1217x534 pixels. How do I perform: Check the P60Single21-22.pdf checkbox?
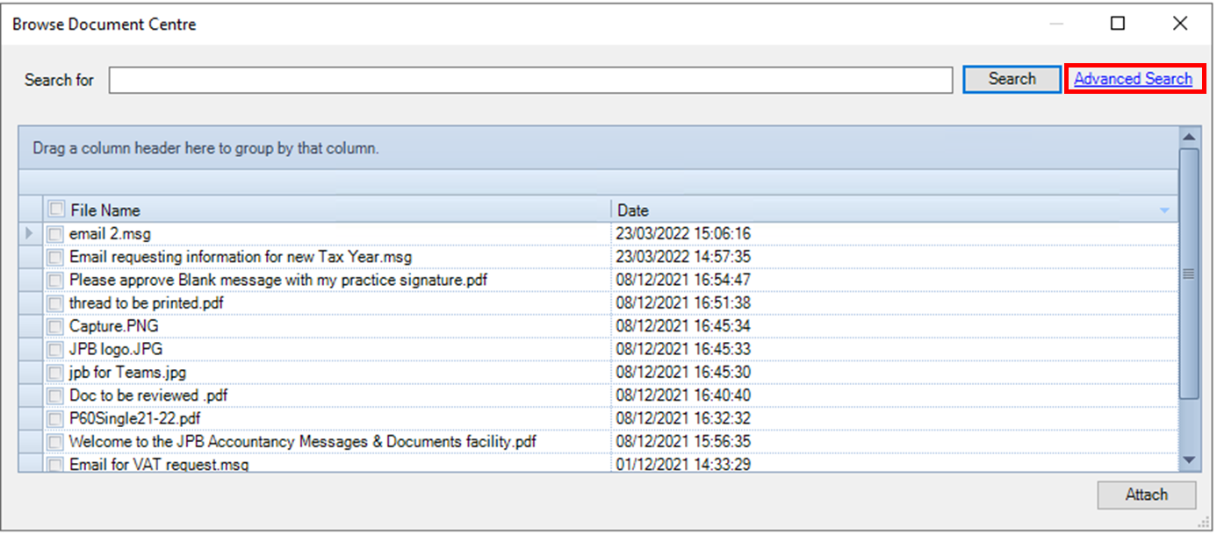55,418
